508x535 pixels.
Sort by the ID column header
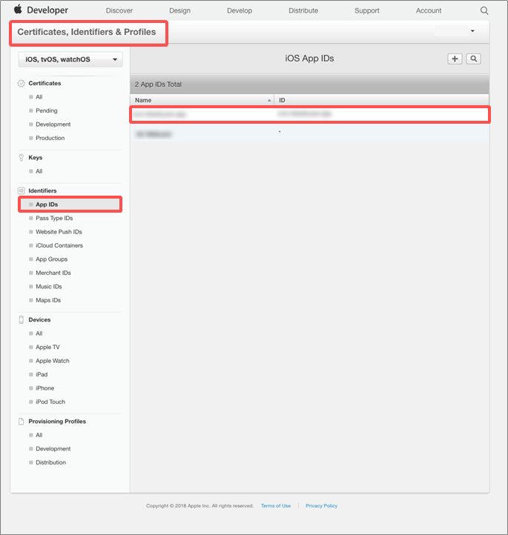click(382, 100)
